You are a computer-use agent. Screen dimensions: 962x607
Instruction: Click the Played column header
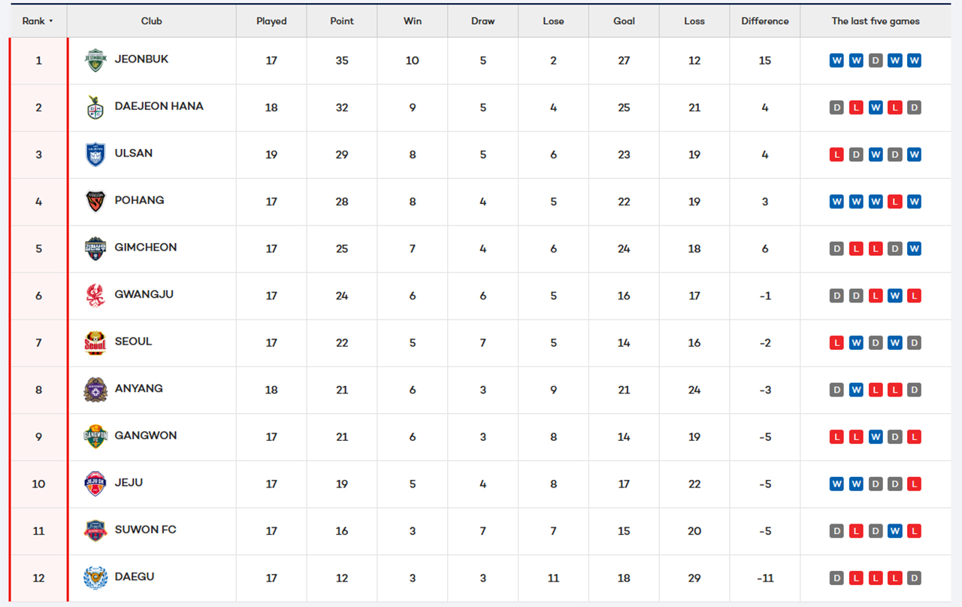click(x=271, y=21)
